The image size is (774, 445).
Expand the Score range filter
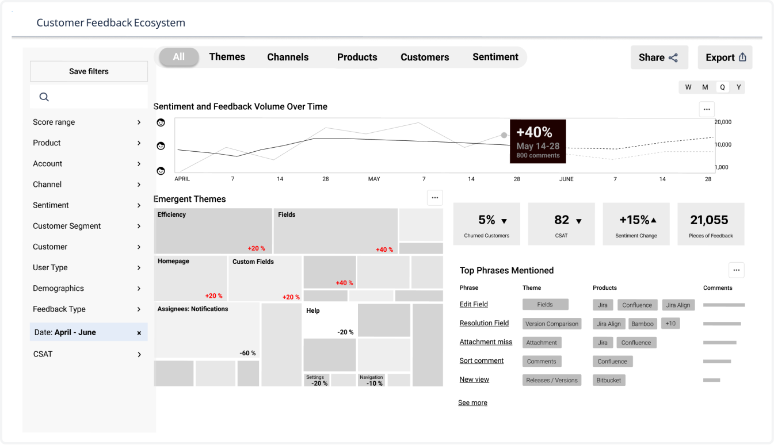coord(139,122)
